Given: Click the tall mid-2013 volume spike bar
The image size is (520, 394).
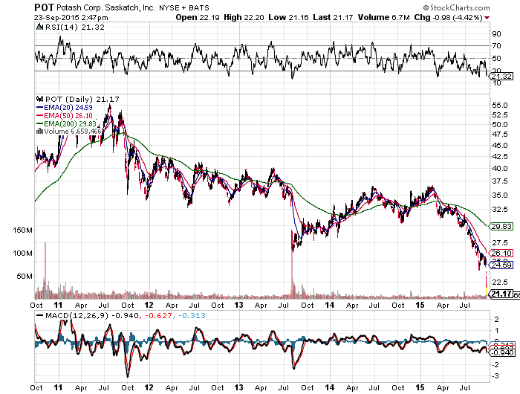Looking at the screenshot, I should [292, 265].
